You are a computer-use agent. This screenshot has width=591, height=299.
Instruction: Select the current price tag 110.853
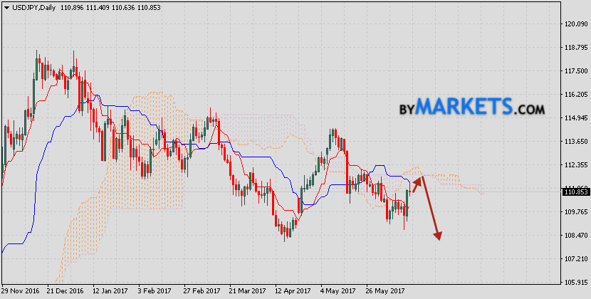(575, 192)
